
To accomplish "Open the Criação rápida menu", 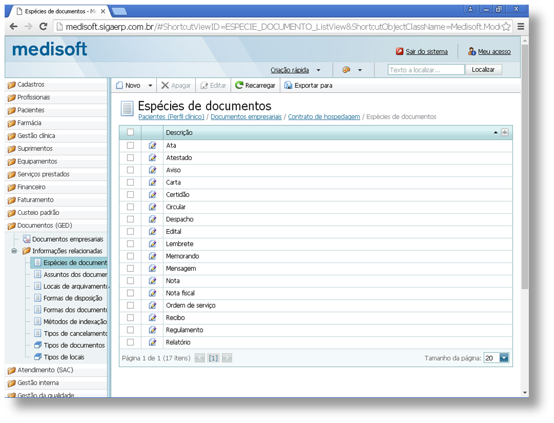I will tap(290, 69).
